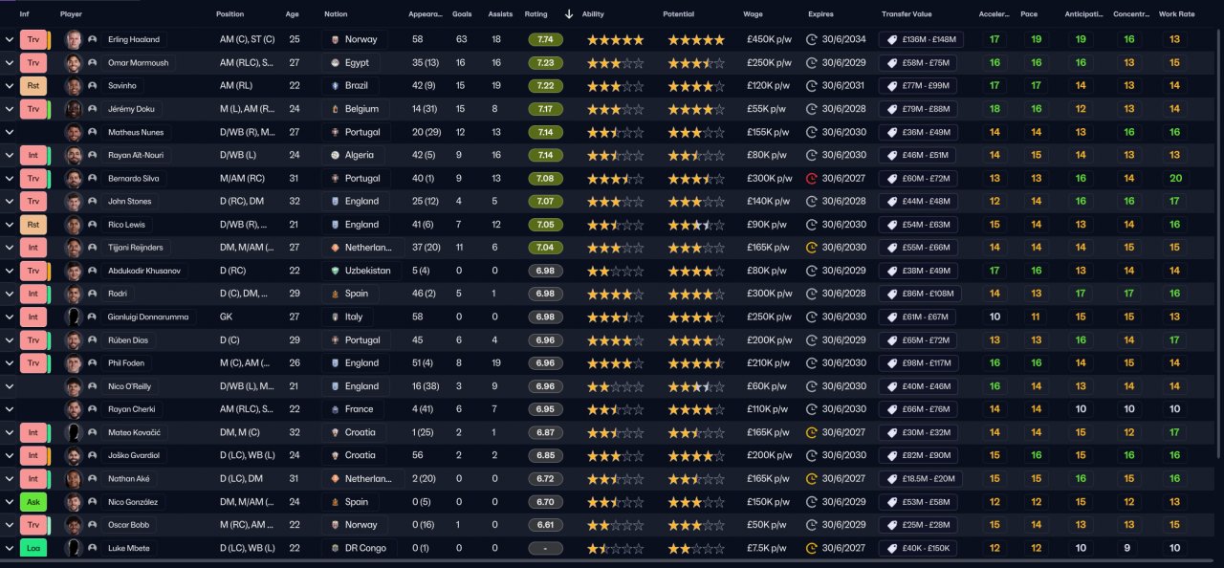The height and width of the screenshot is (568, 1224).
Task: Click the France flag on Rayan Cherki's row
Action: click(x=335, y=409)
